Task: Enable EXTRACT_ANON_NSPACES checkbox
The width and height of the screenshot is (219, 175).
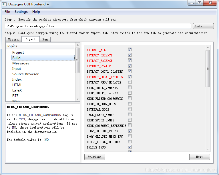Action: point(130,82)
